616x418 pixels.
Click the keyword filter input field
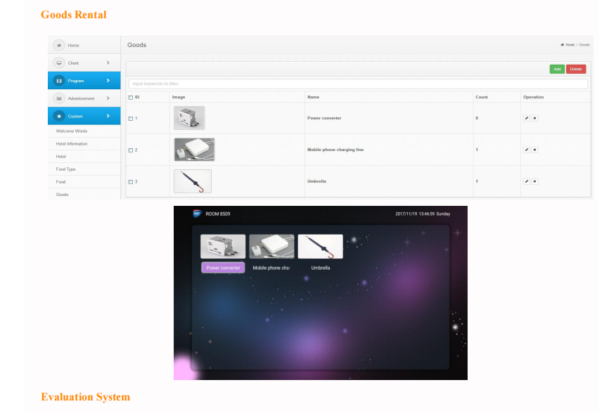(358, 84)
